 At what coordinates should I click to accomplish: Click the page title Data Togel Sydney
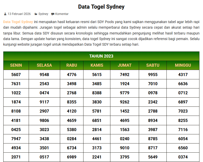click(x=101, y=7)
